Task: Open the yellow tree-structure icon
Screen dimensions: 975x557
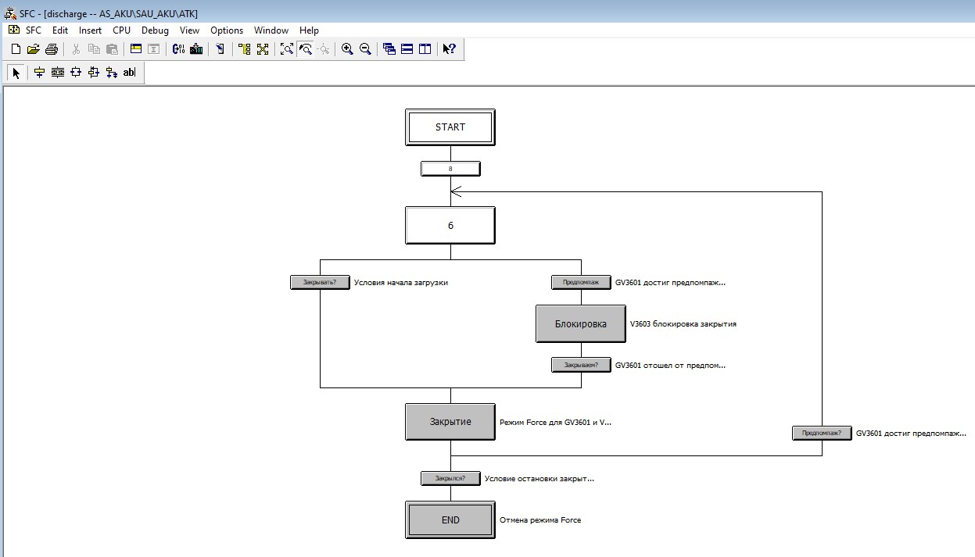Action: pyautogui.click(x=245, y=49)
